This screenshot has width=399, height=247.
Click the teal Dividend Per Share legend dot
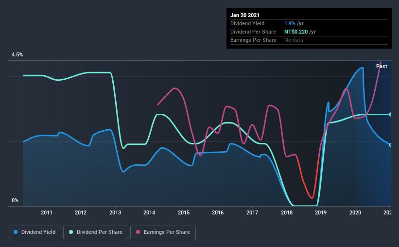pyautogui.click(x=71, y=232)
